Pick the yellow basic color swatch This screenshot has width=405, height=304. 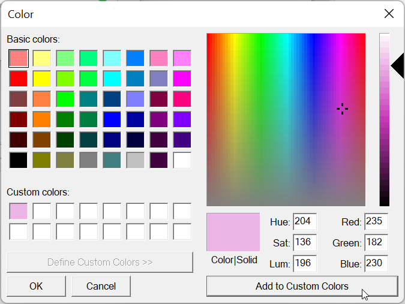(x=41, y=79)
